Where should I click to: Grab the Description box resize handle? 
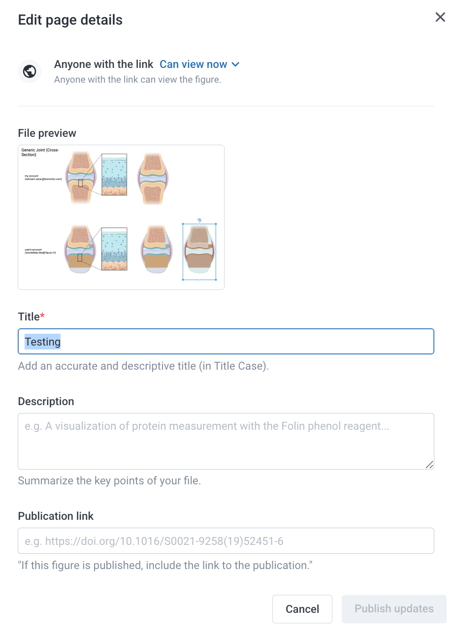tap(429, 464)
